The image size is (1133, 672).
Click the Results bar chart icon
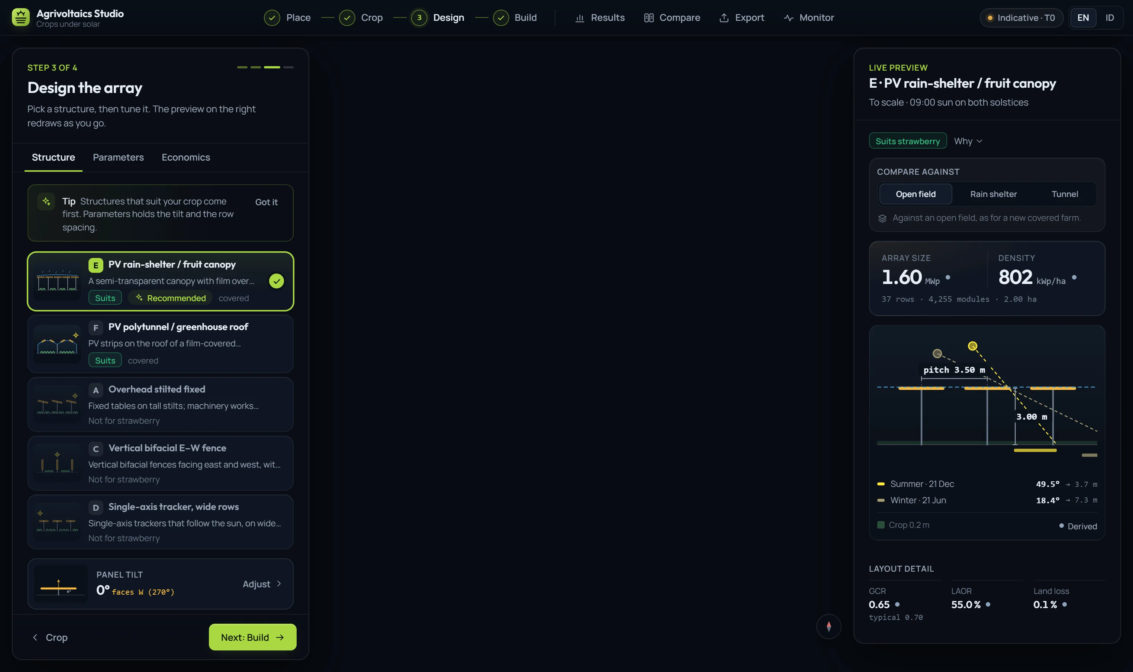click(x=580, y=18)
